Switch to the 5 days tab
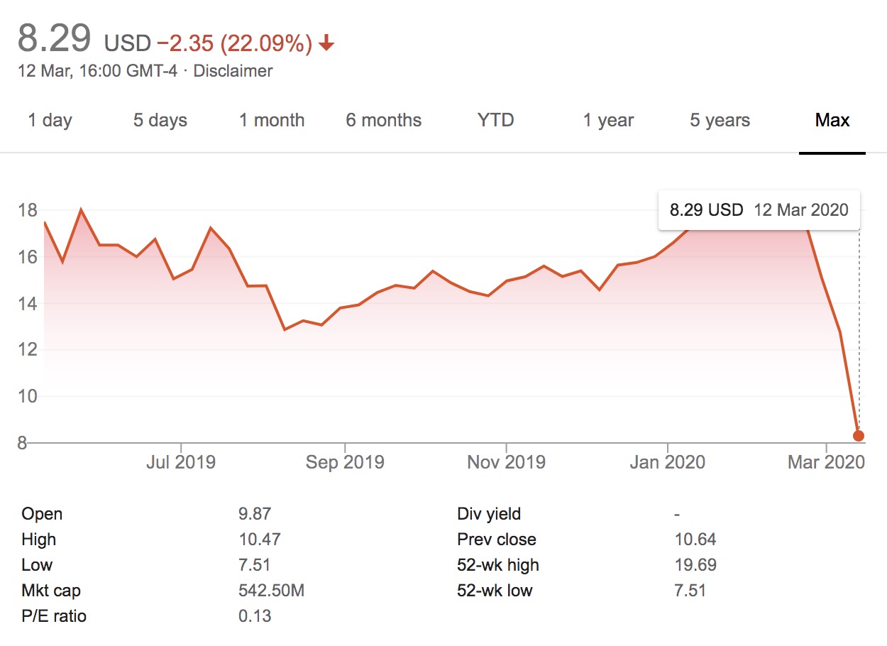 point(160,121)
